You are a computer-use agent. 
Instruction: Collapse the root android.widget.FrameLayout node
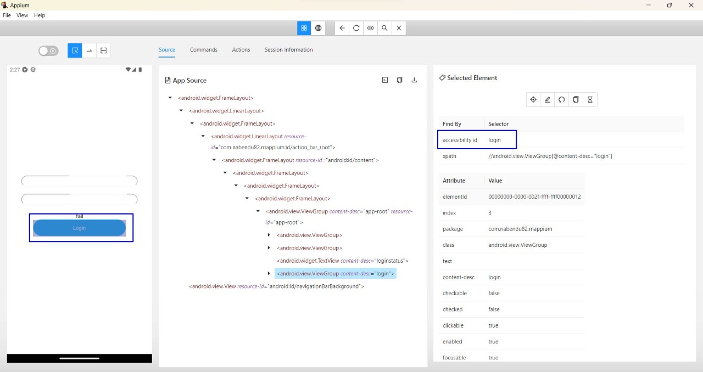170,98
